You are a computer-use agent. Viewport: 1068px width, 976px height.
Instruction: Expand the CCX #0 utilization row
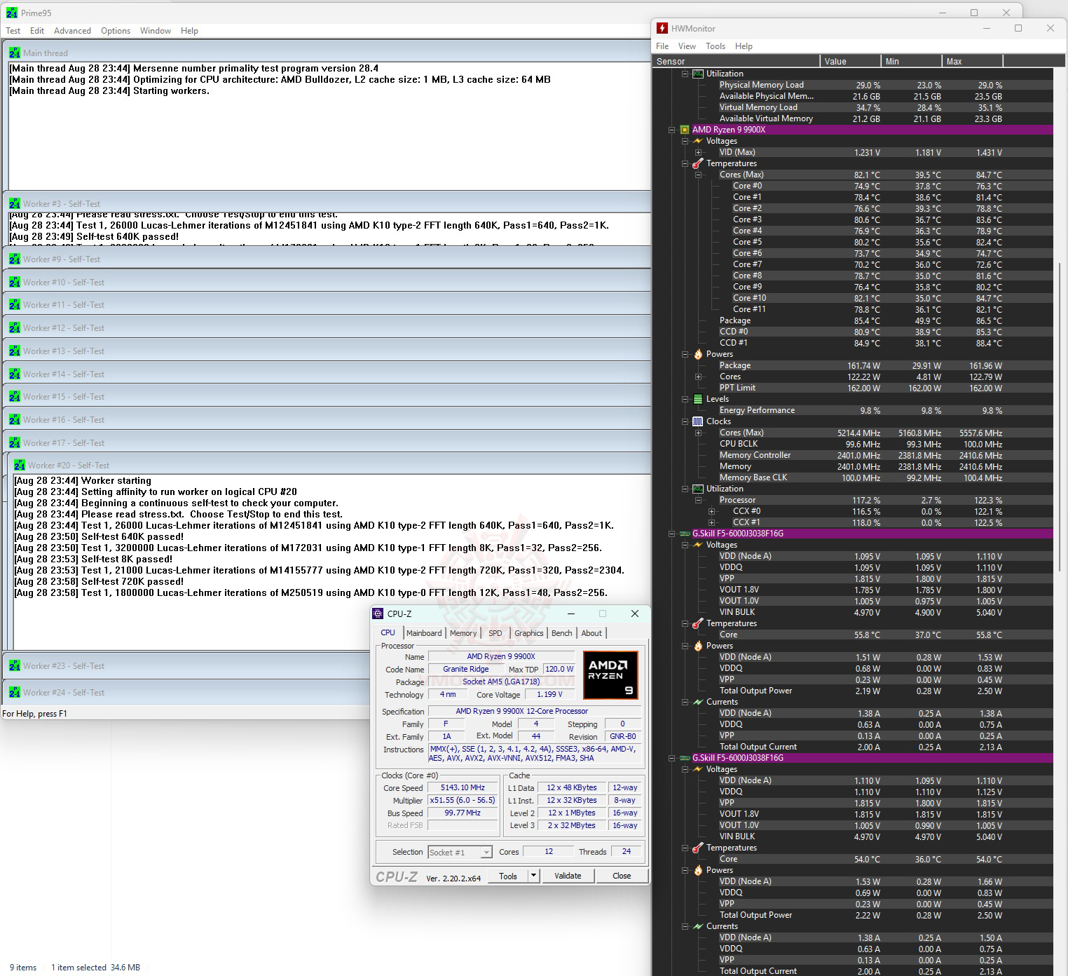(712, 511)
